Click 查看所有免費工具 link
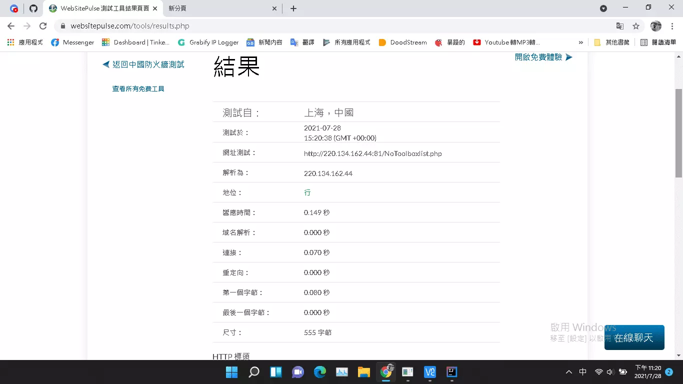The width and height of the screenshot is (683, 384). (138, 89)
